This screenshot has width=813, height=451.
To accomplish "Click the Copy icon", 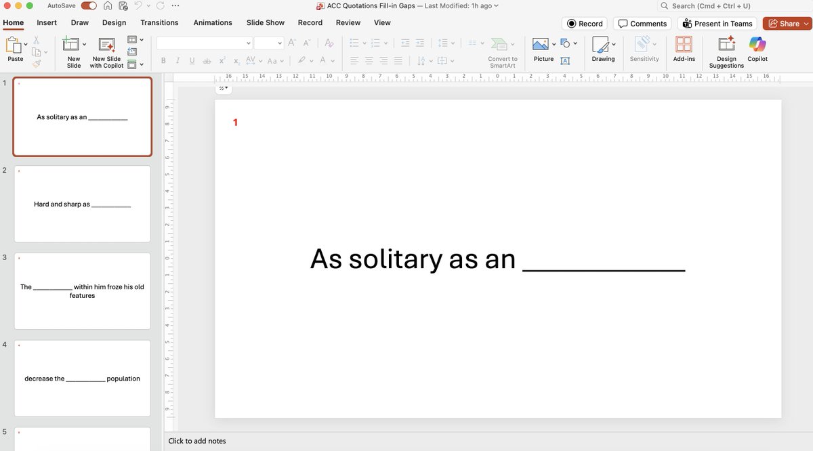I will click(x=36, y=52).
